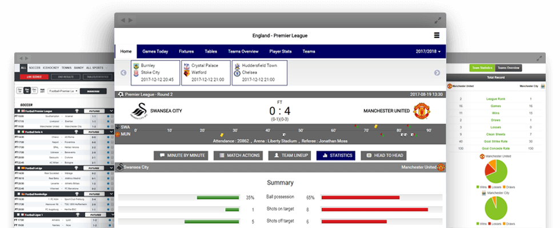Viewport: 560px width, 228px height.
Task: Select Team Statistics in right window
Action: (x=482, y=68)
